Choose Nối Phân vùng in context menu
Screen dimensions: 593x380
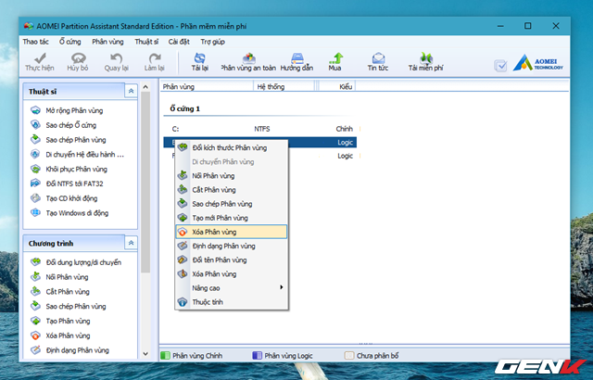232,176
